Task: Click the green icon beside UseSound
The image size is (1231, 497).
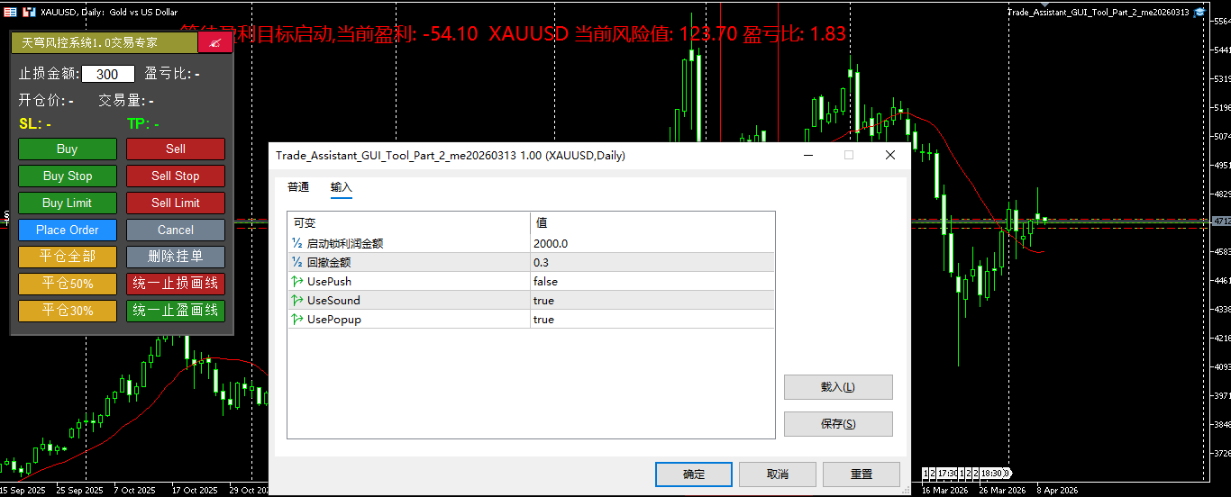Action: tap(297, 300)
